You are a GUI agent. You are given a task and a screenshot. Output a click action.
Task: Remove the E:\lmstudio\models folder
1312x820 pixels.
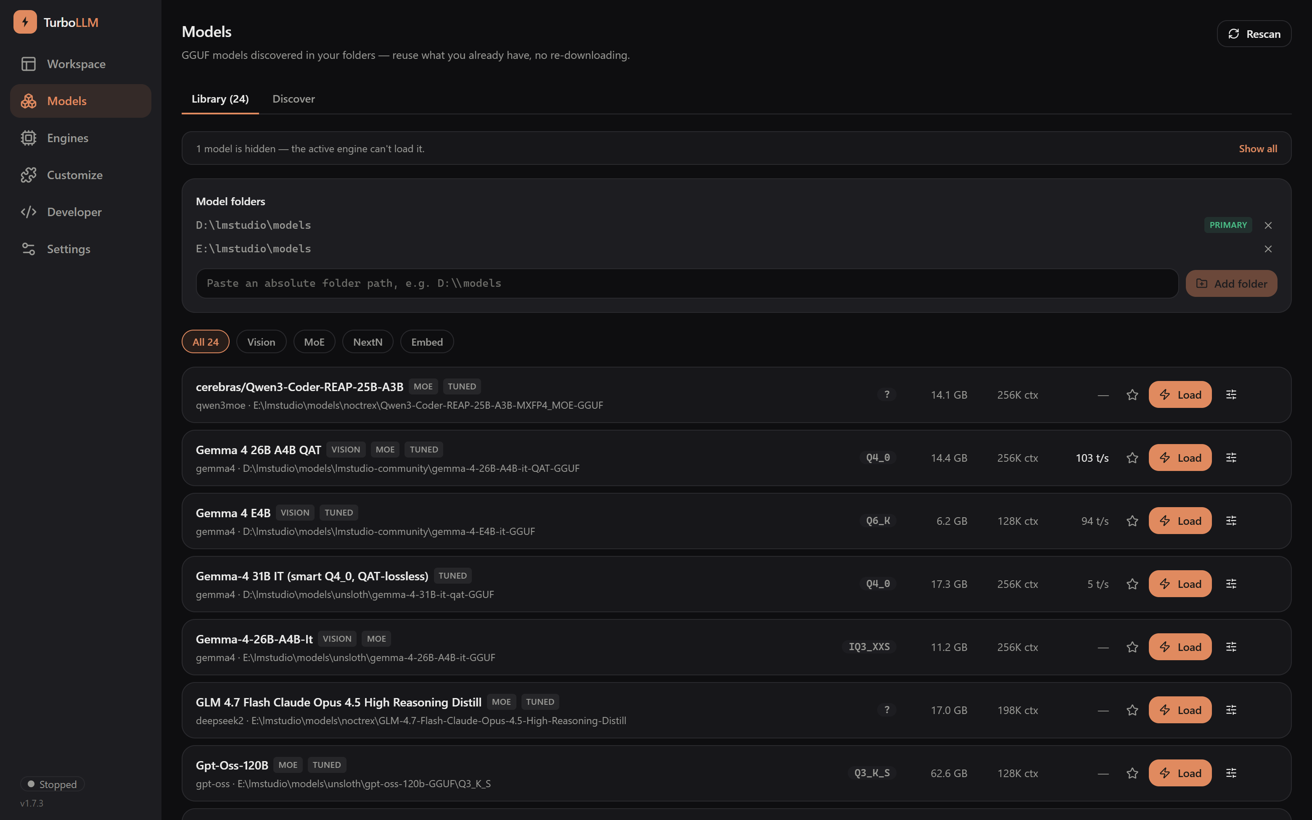click(1268, 249)
